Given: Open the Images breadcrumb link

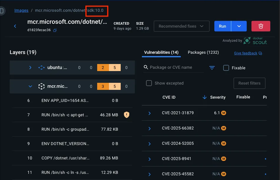Looking at the screenshot, I should pyautogui.click(x=21, y=10).
